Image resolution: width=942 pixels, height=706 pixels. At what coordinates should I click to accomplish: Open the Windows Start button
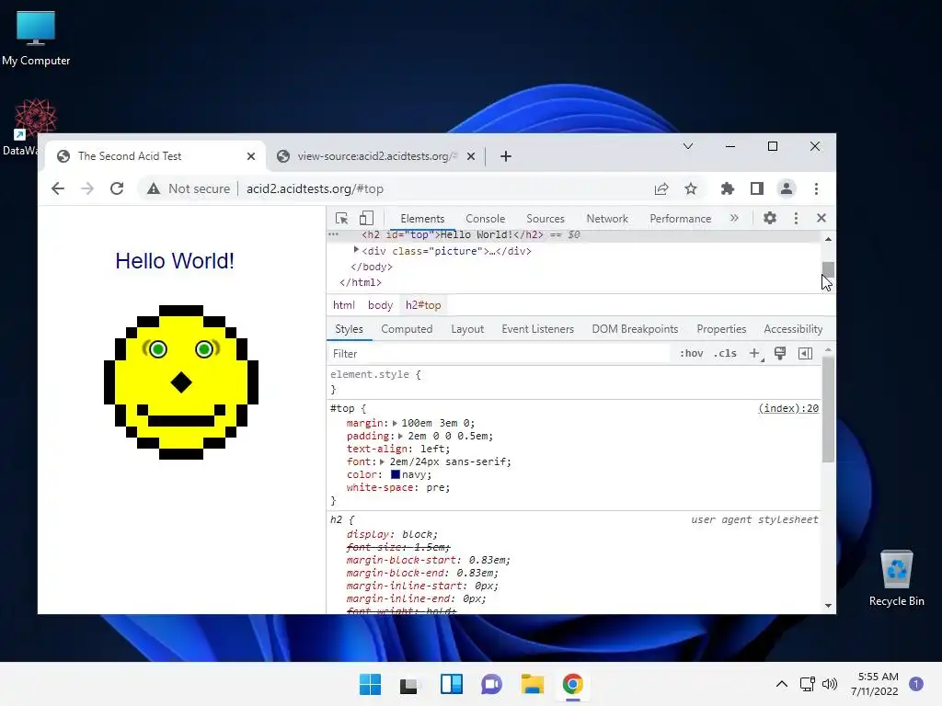point(370,684)
